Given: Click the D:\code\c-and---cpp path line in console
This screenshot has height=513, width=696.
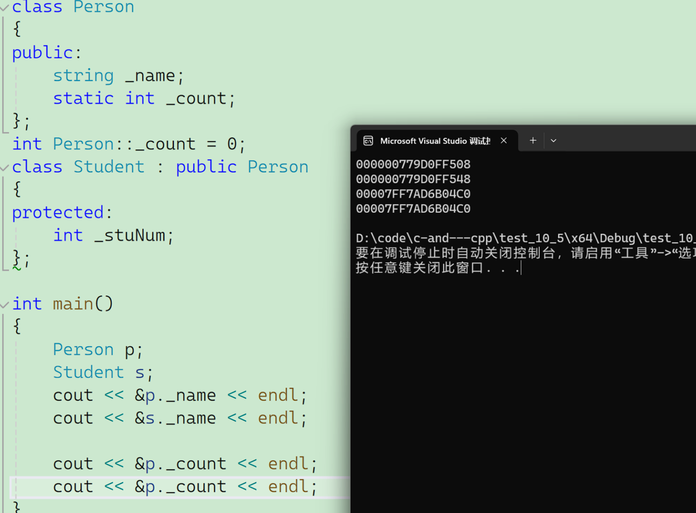Looking at the screenshot, I should click(526, 238).
